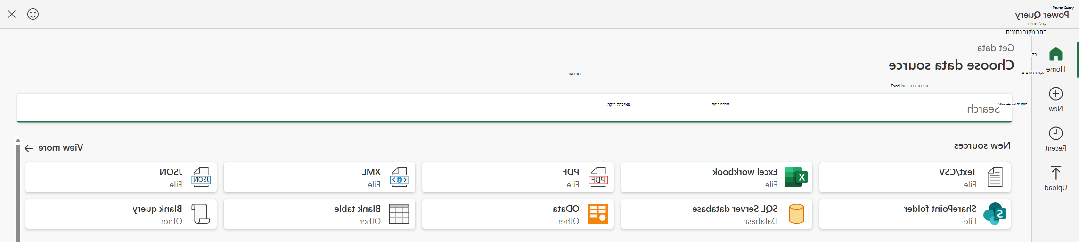Image resolution: width=1079 pixels, height=242 pixels.
Task: Show Recent sources in the sidebar
Action: pos(1055,139)
